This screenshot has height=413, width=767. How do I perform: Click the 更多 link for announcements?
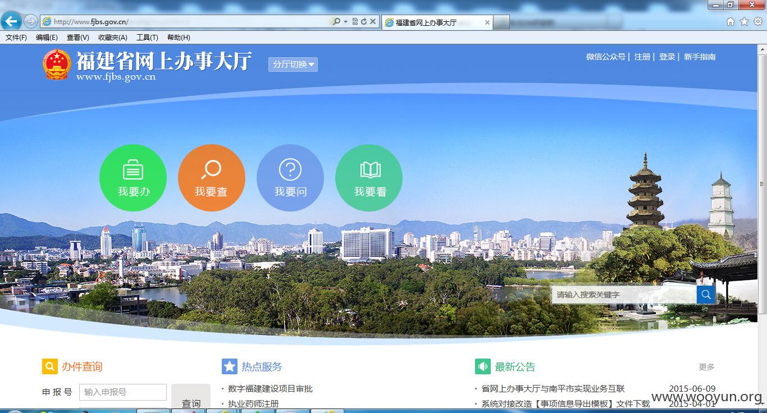pyautogui.click(x=707, y=367)
